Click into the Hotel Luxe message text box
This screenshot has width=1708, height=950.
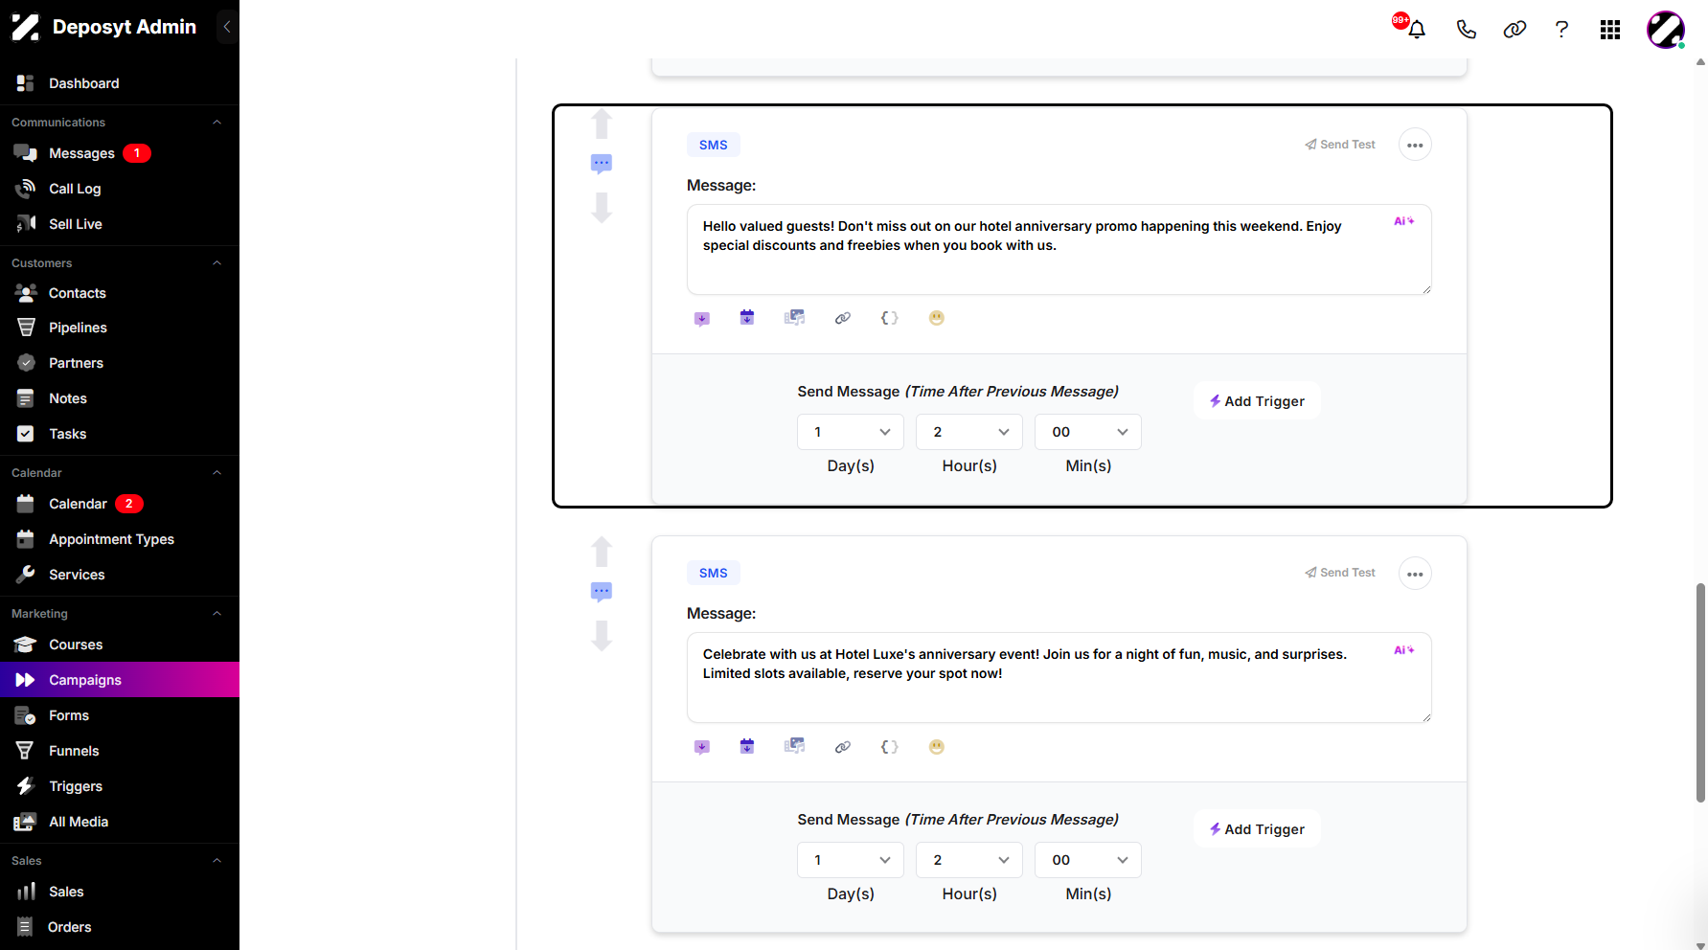[x=1059, y=677]
